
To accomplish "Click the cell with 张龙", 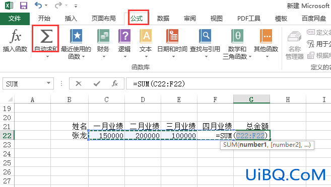I will (70, 135).
